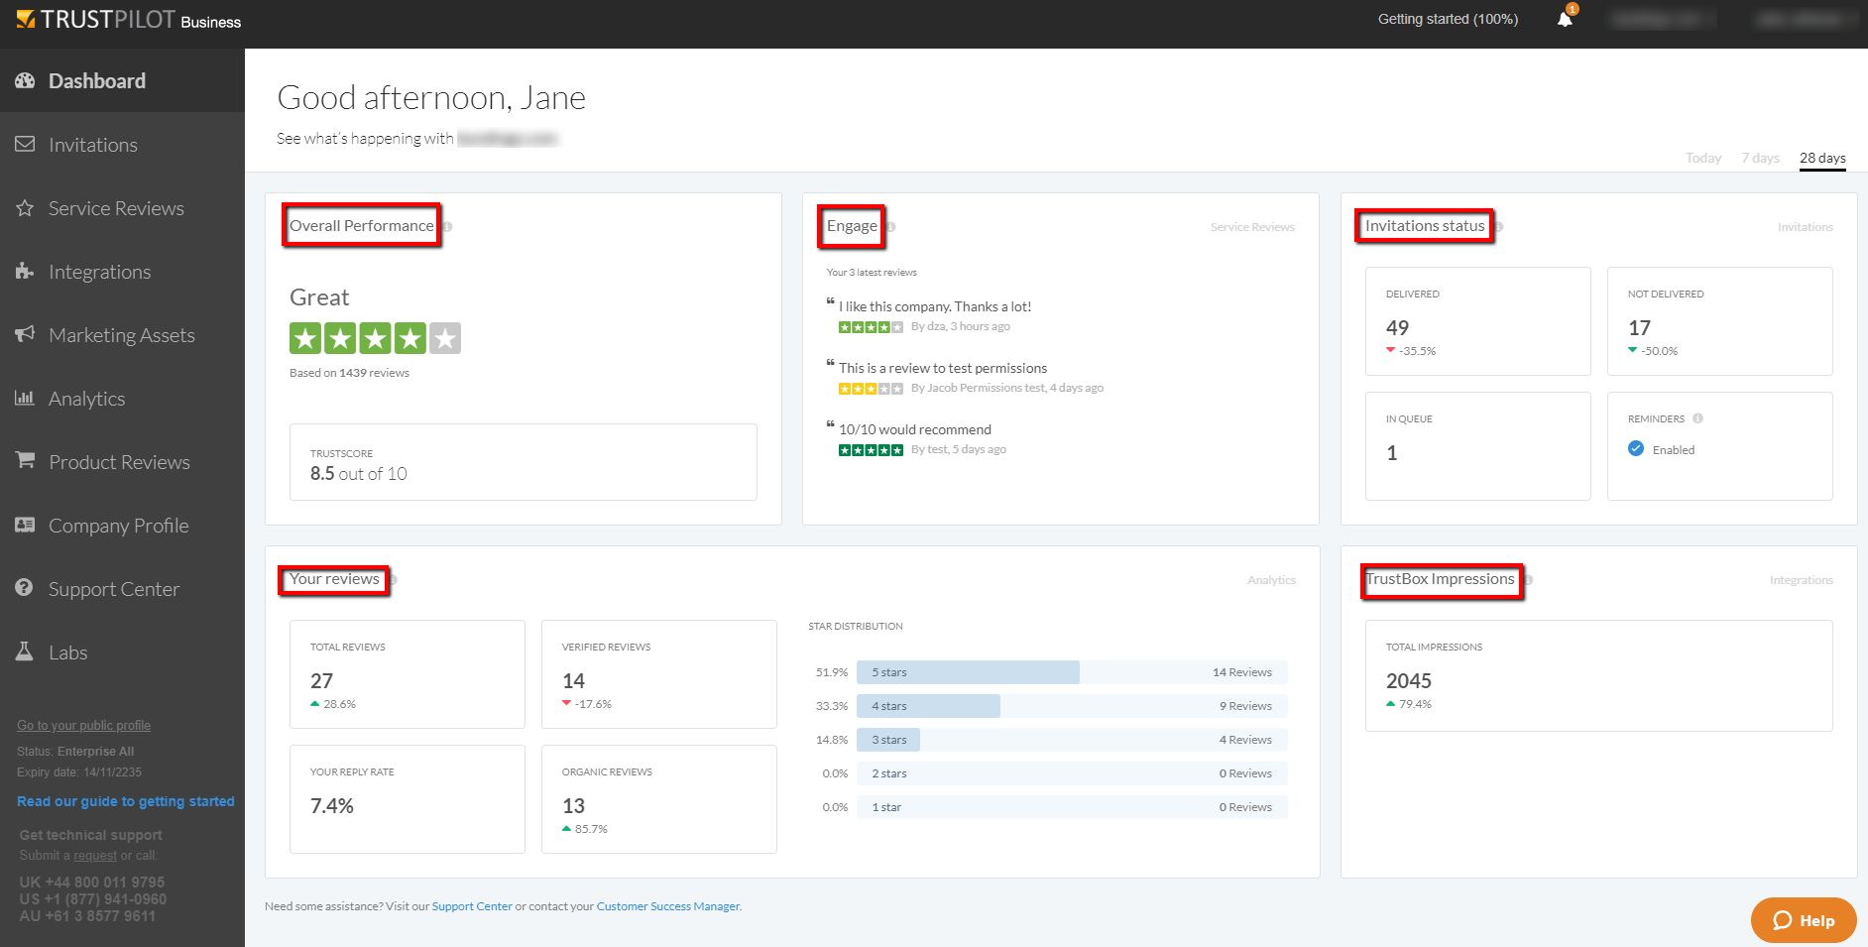Viewport: 1868px width, 947px height.
Task: Open Integrations link in TrustBox card
Action: (x=1801, y=580)
